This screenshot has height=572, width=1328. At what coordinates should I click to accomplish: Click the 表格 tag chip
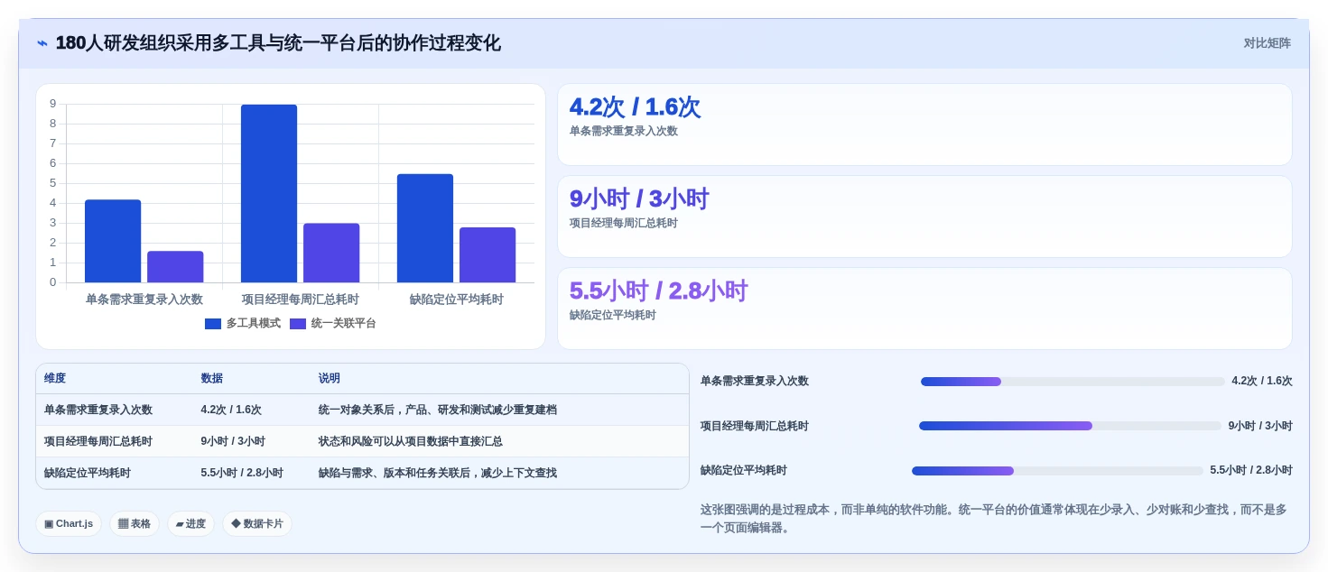(135, 523)
